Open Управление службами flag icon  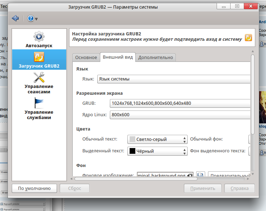tap(39, 103)
